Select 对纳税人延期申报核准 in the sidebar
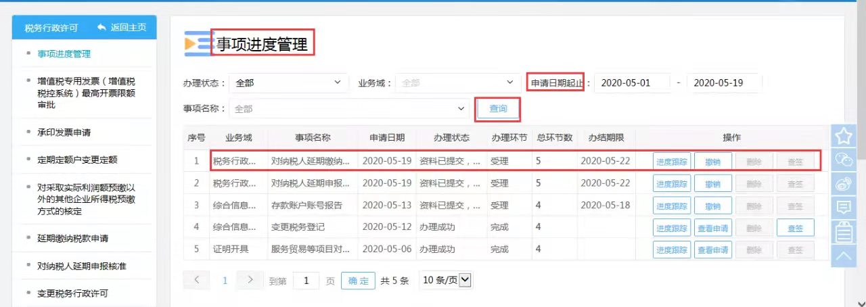This screenshot has height=307, width=866. tap(82, 266)
